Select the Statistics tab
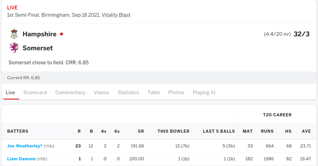318x166 pixels. click(x=128, y=92)
